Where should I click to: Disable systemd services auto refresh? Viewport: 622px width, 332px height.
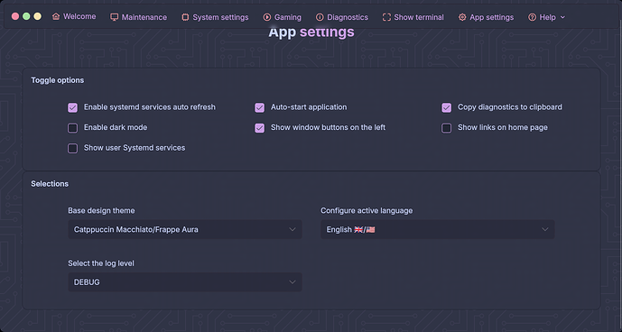click(72, 107)
